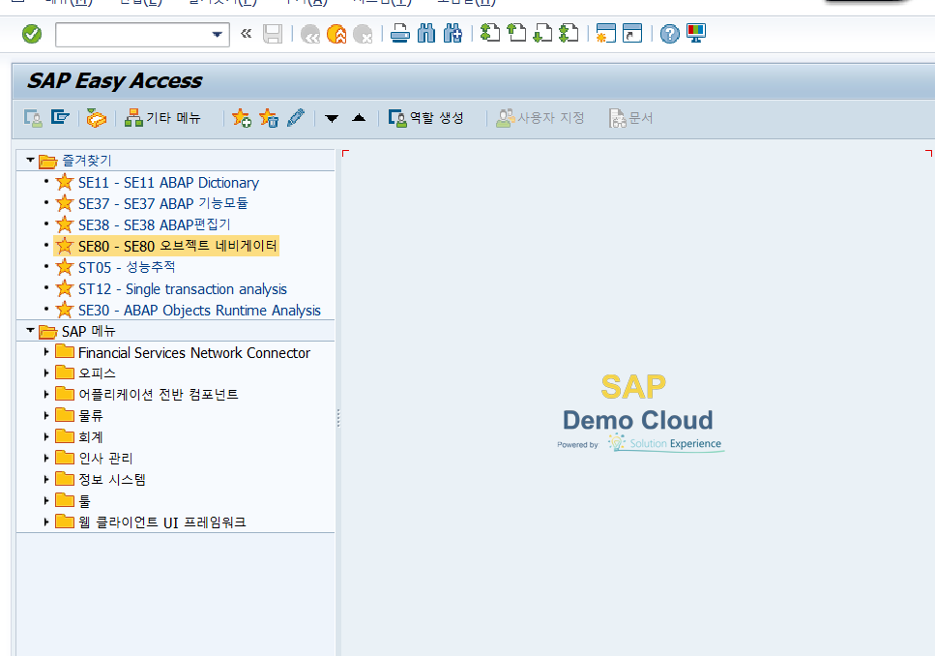The image size is (935, 656).
Task: Open the Customize Local Layout monitor icon
Action: pos(696,33)
